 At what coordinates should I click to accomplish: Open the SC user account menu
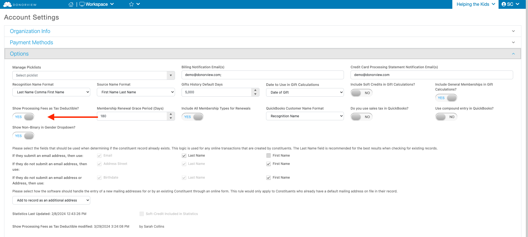tap(510, 4)
